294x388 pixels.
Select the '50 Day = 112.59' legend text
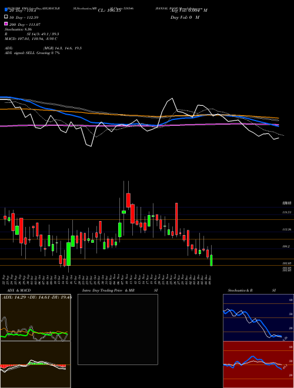click(x=24, y=18)
